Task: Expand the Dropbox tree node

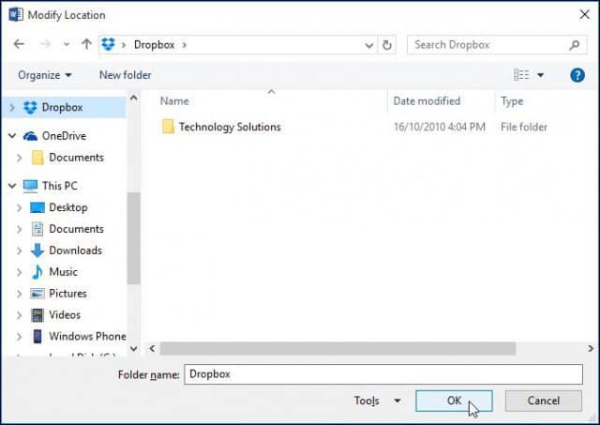Action: [12, 108]
